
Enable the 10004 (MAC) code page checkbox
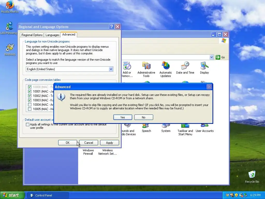(x=30, y=105)
